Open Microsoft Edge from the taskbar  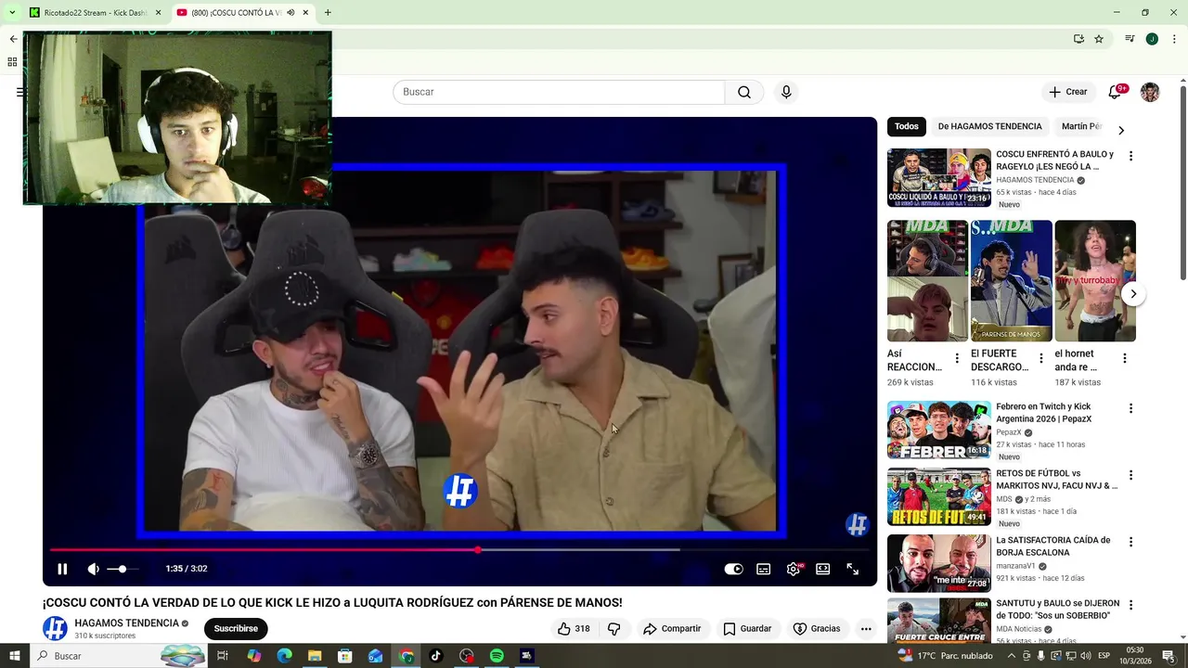coord(284,656)
